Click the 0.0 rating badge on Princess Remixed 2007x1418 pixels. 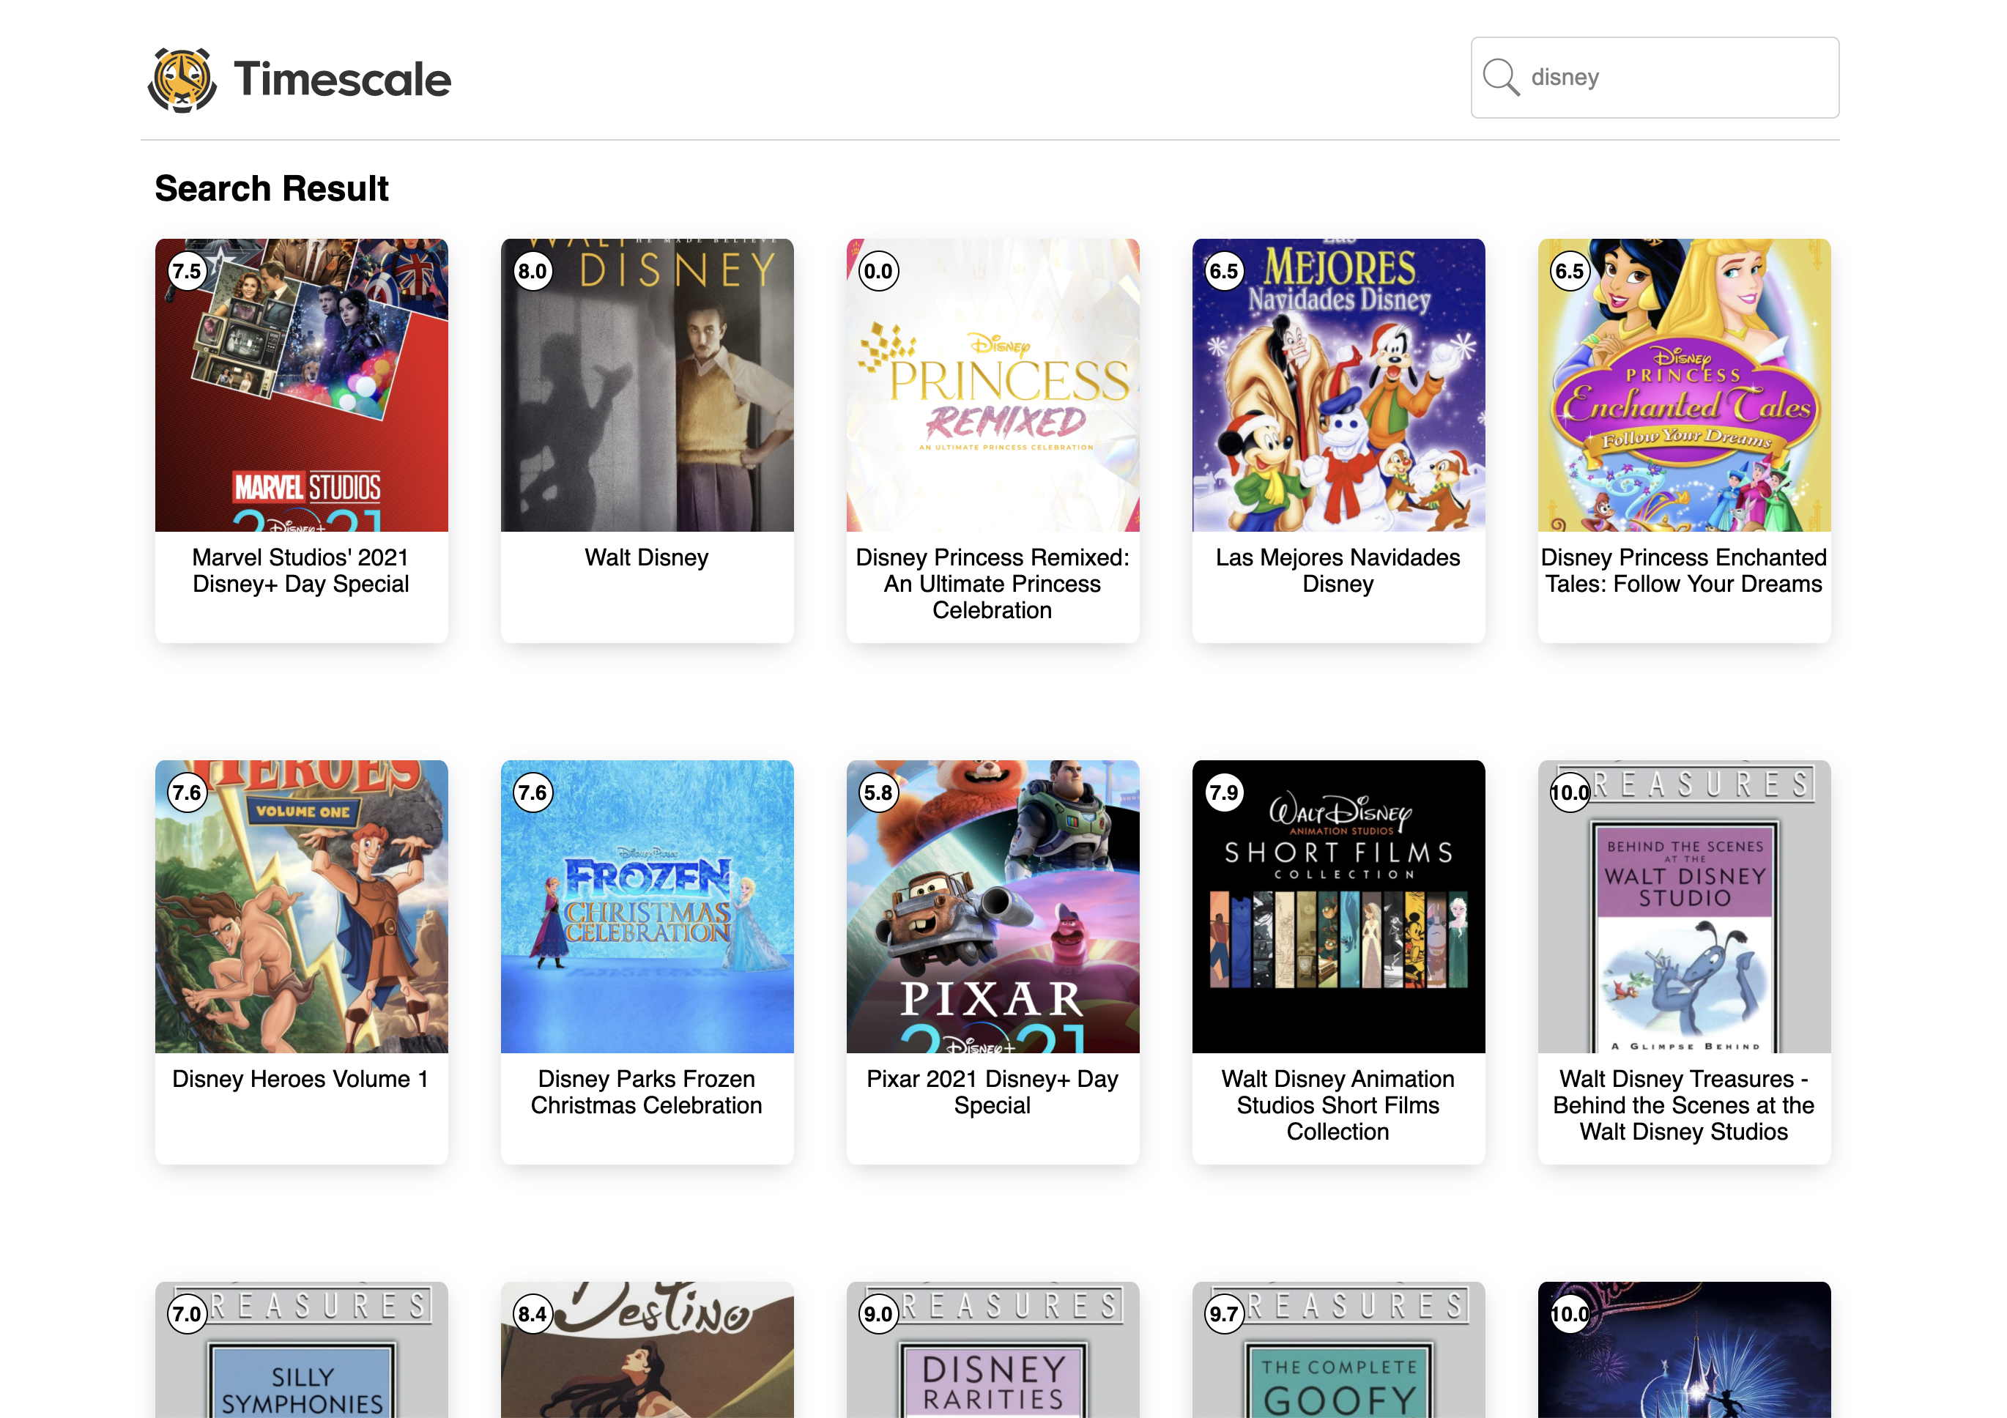pyautogui.click(x=878, y=271)
